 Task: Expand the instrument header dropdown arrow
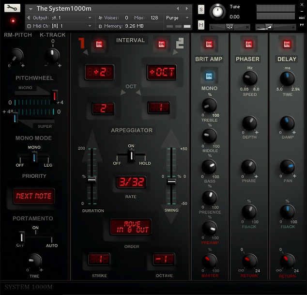pyautogui.click(x=31, y=9)
